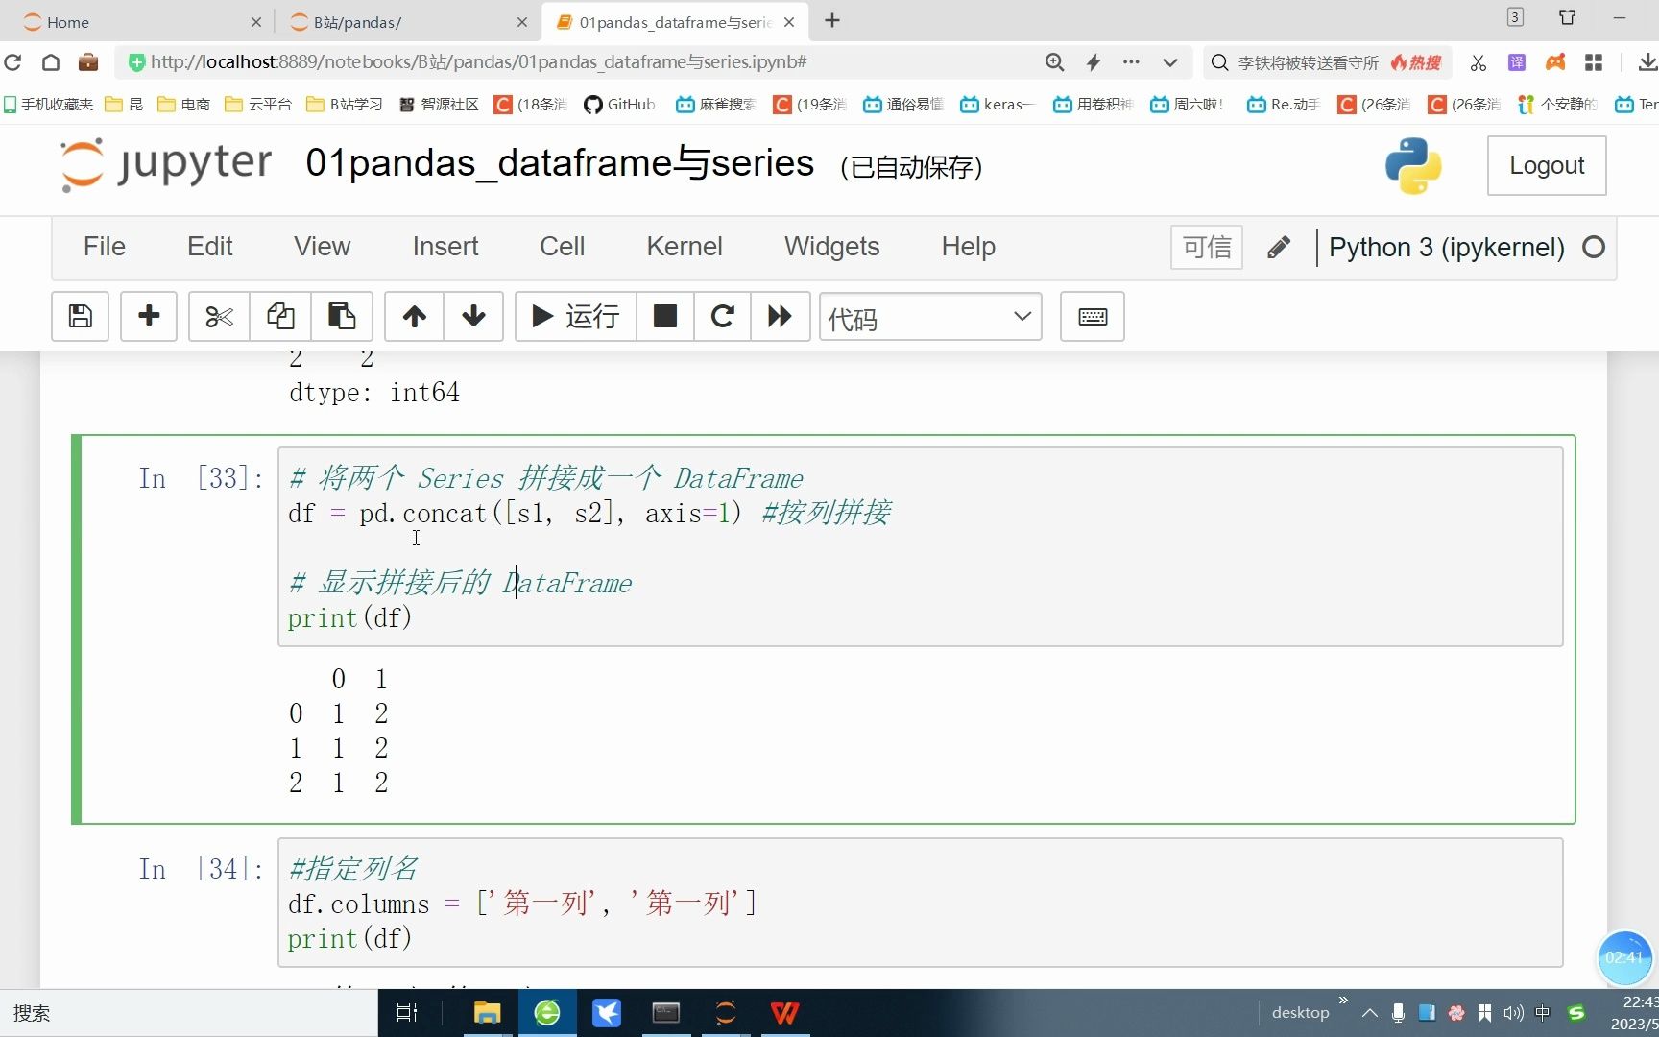Restart the kernel

click(722, 316)
